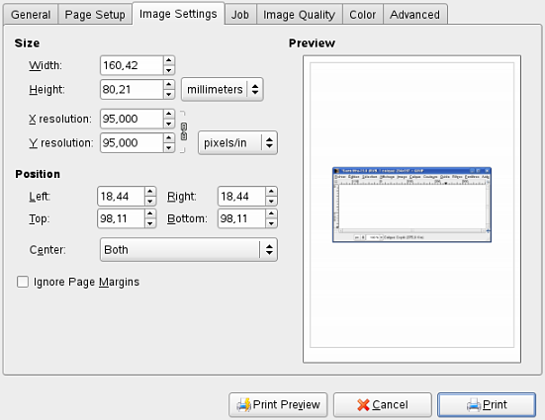The width and height of the screenshot is (545, 420).
Task: Cancel the print dialog
Action: point(383,405)
